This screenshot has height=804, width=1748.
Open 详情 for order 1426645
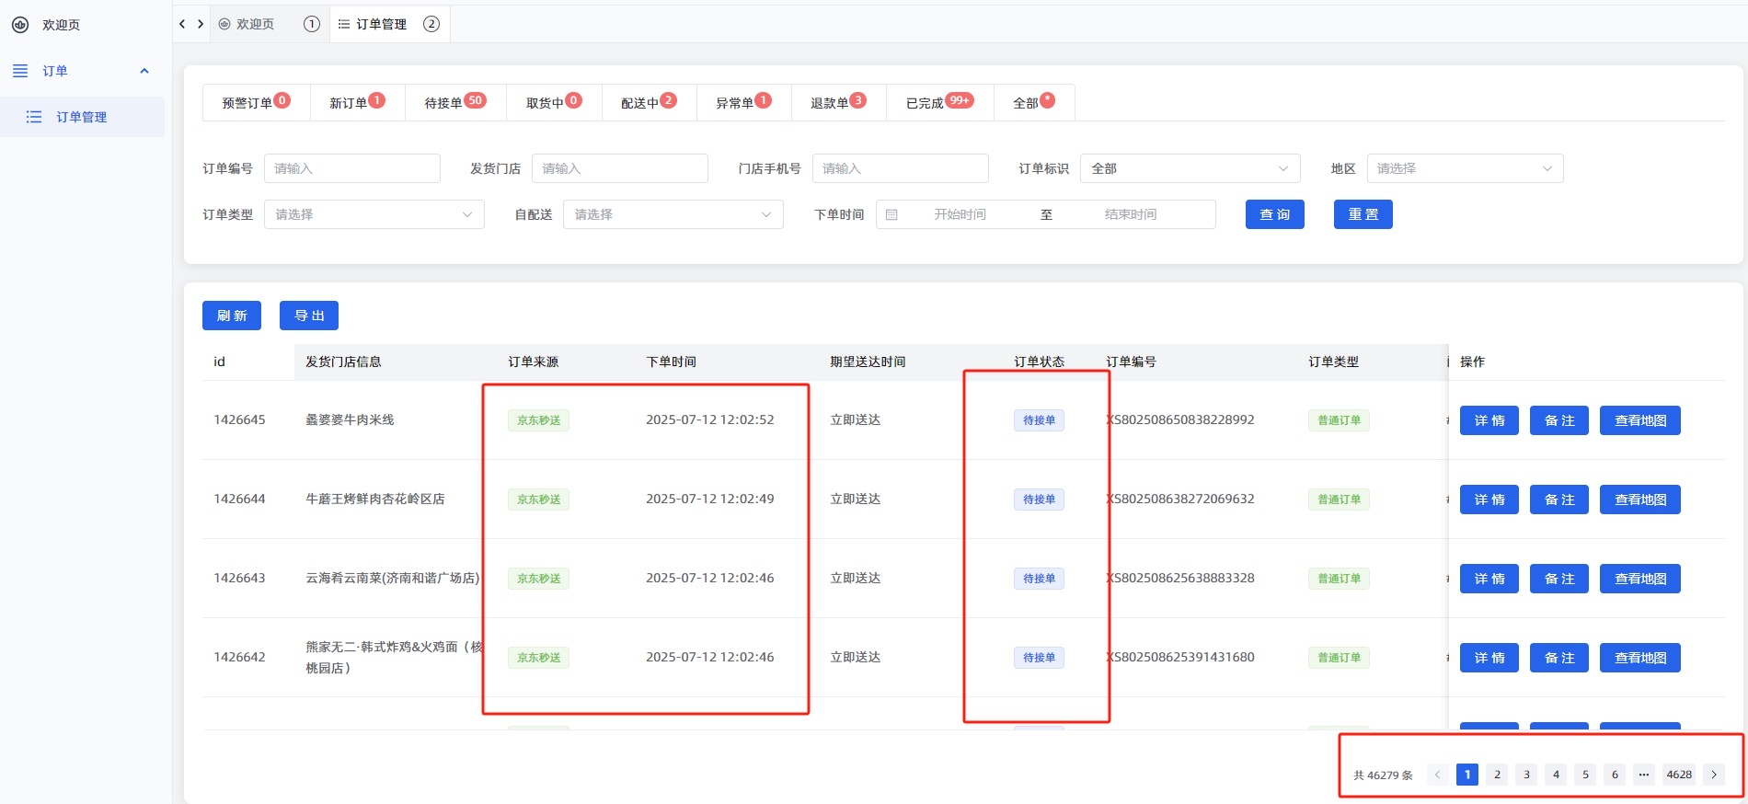pos(1489,420)
